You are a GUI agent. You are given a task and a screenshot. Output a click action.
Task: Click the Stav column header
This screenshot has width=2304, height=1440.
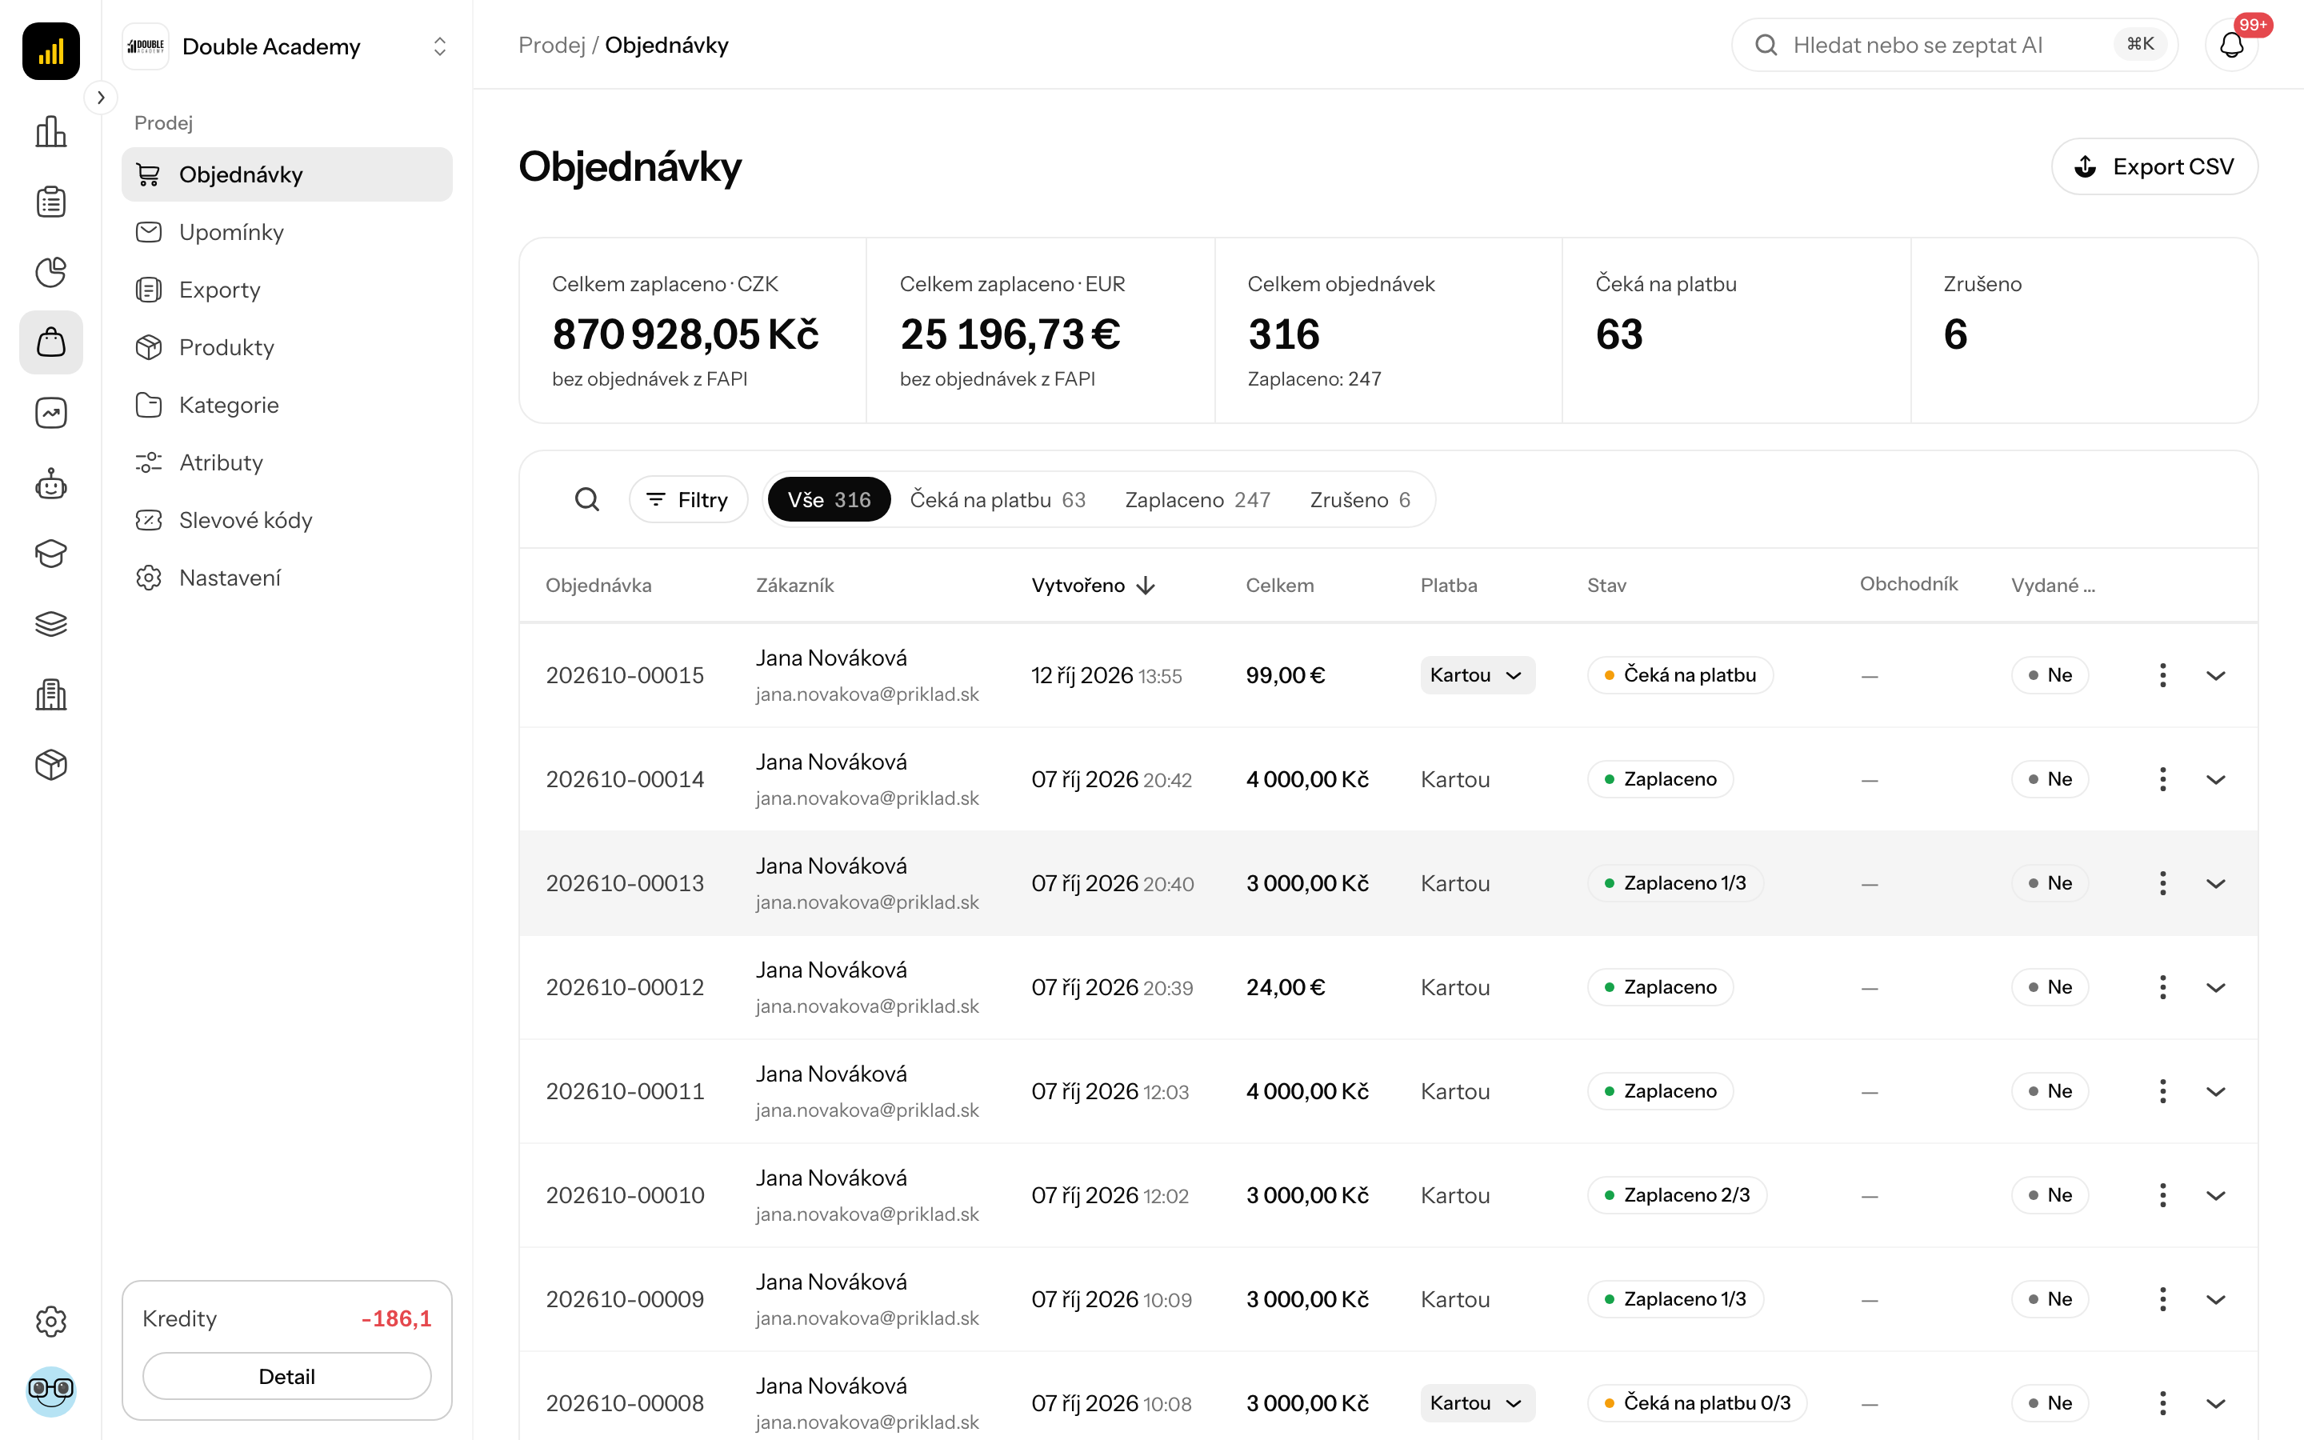(x=1606, y=585)
